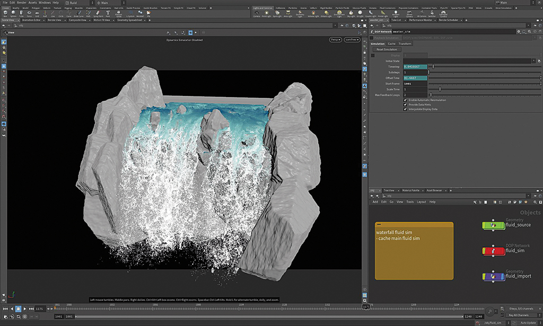Click the Start Frame input field
The height and width of the screenshot is (326, 543).
click(415, 83)
